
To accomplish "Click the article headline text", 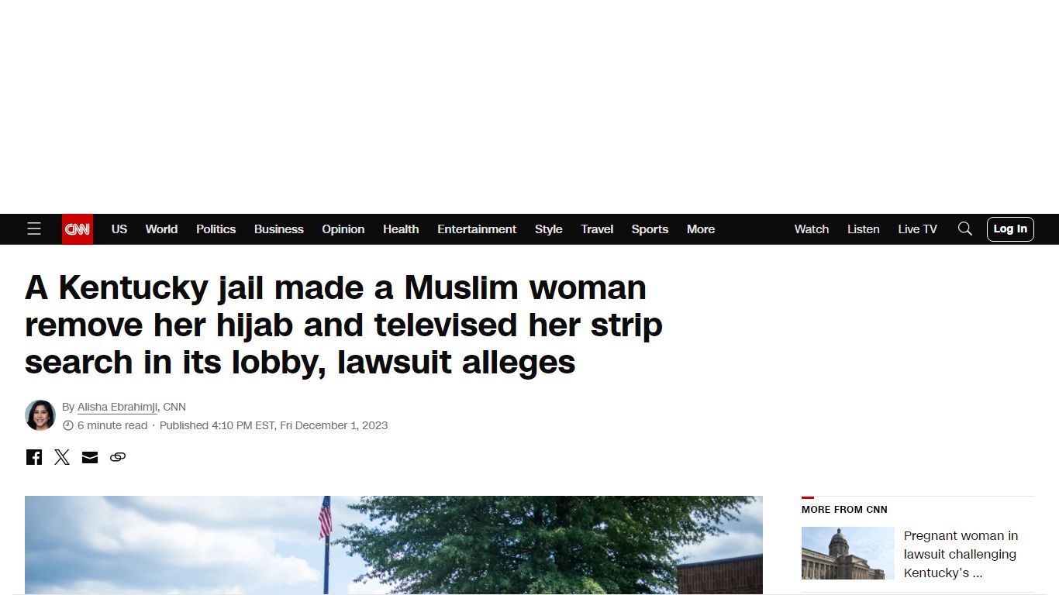I will (343, 325).
